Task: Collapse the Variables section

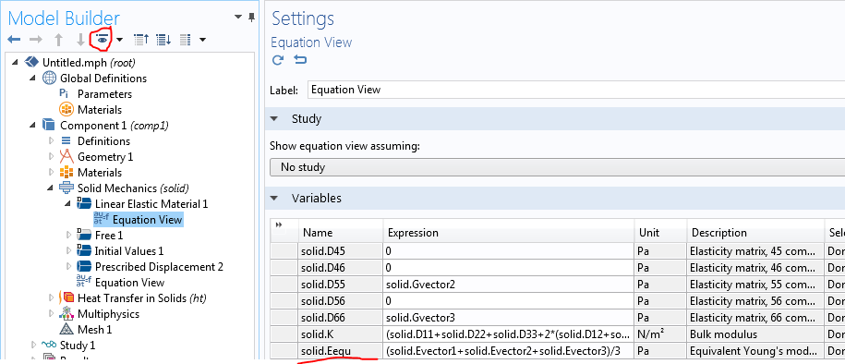Action: coord(275,198)
